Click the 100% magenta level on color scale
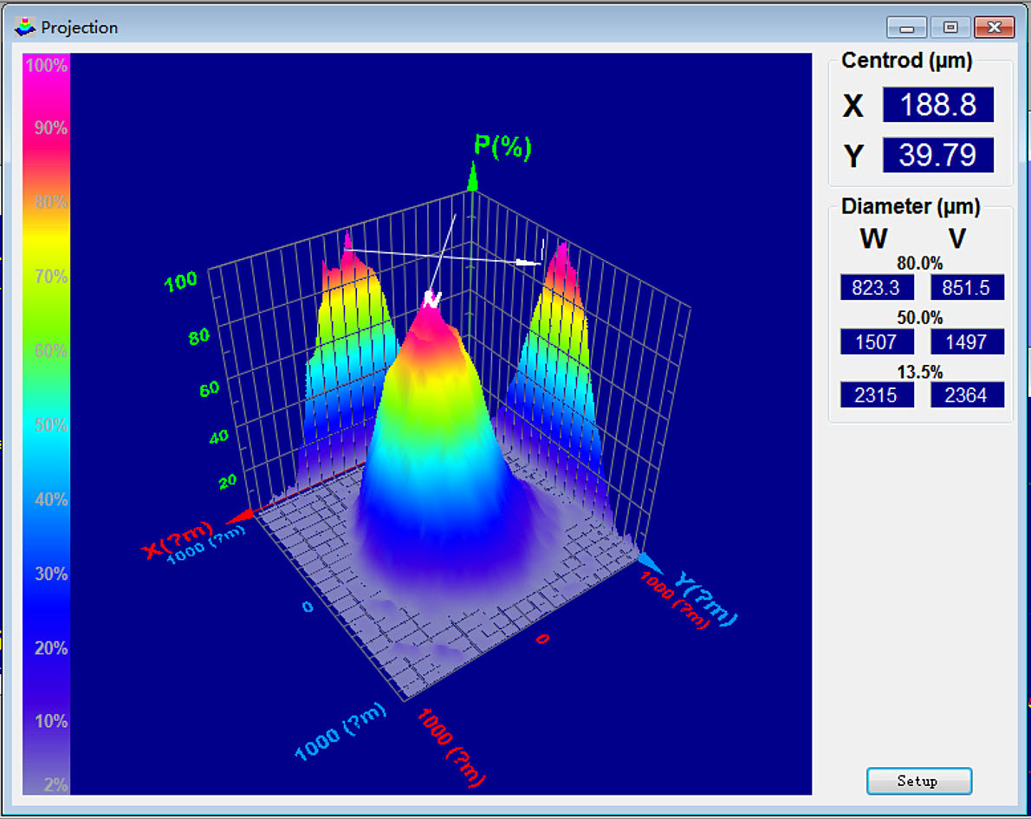The width and height of the screenshot is (1031, 819). [x=46, y=66]
